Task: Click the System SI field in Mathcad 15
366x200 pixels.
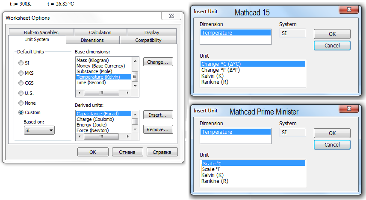Action: coord(292,33)
